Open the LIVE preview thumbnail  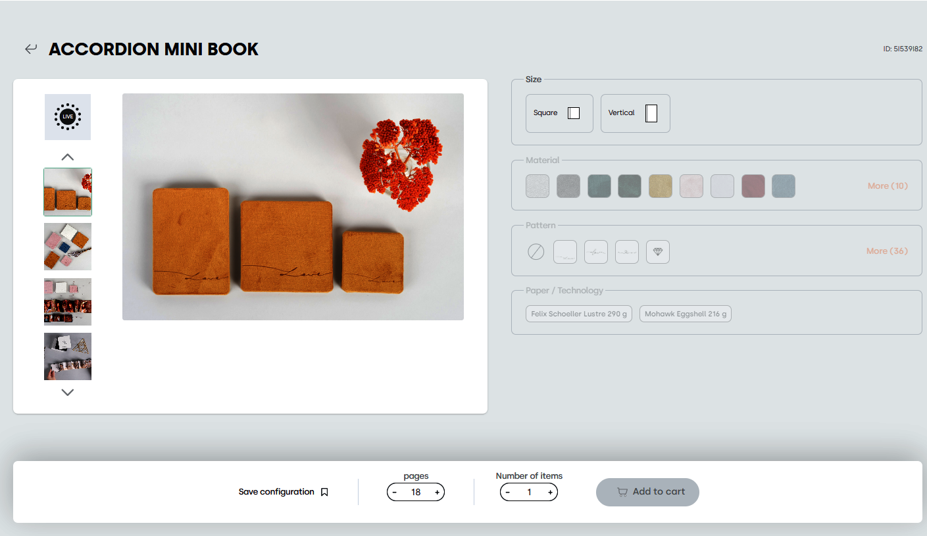(68, 117)
